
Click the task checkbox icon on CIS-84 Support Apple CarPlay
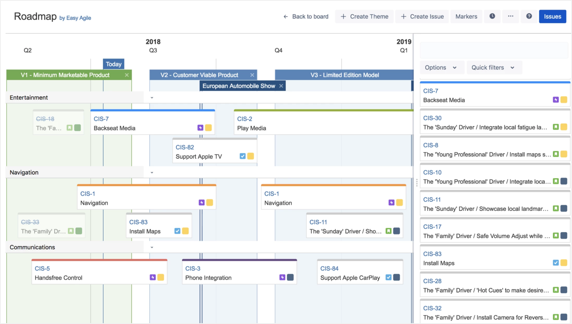coord(388,278)
